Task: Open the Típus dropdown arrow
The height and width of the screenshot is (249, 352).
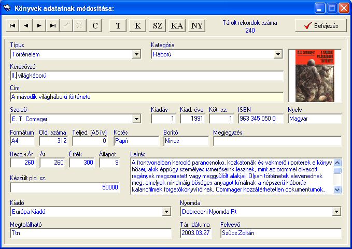Action: (x=136, y=54)
